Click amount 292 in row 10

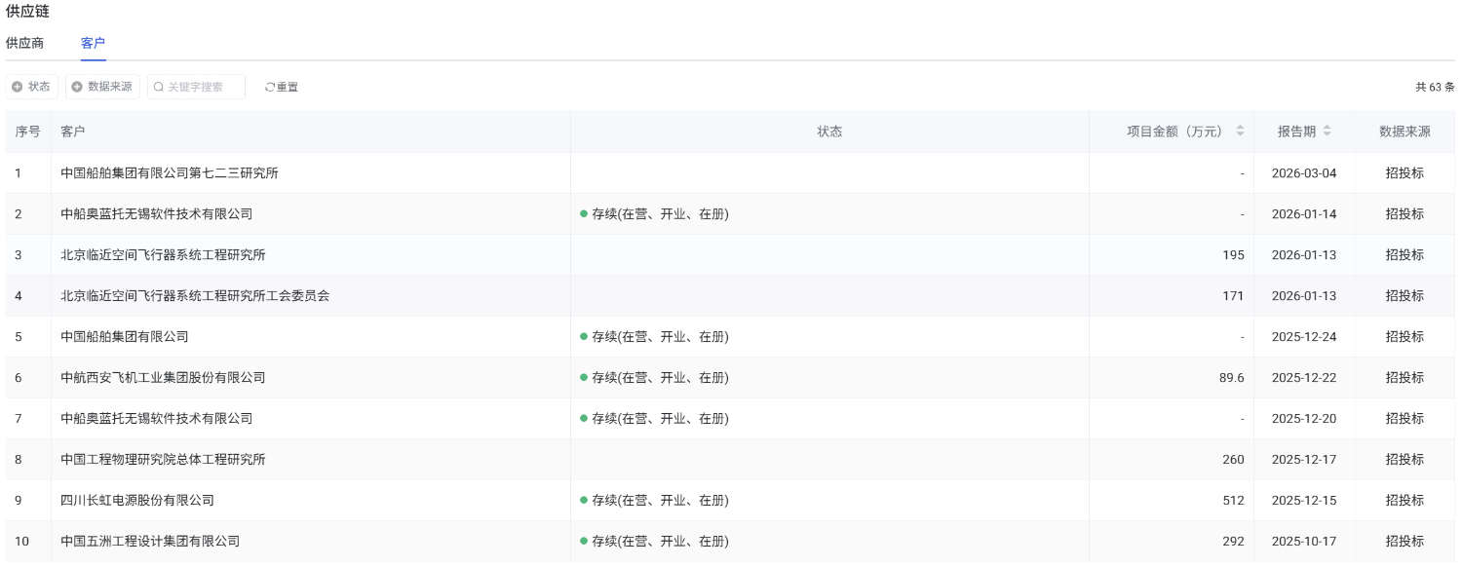(x=1233, y=542)
